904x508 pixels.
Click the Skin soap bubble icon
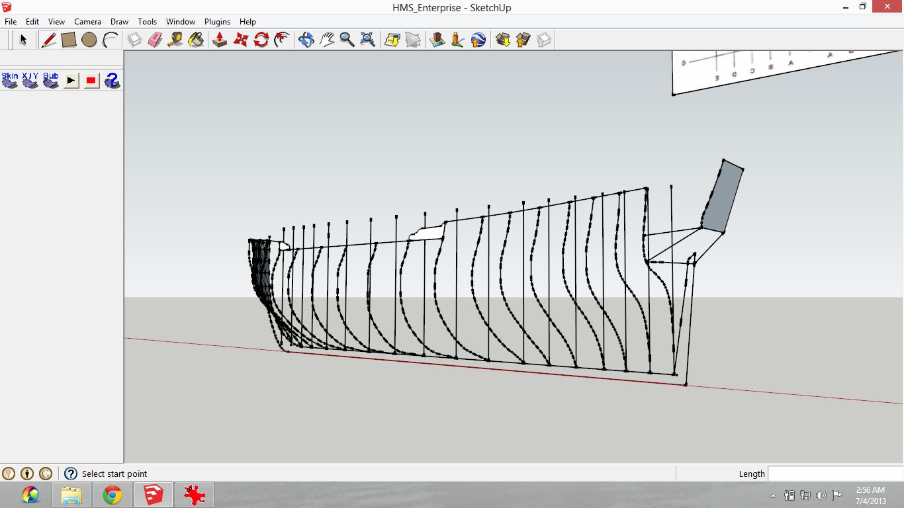10,80
